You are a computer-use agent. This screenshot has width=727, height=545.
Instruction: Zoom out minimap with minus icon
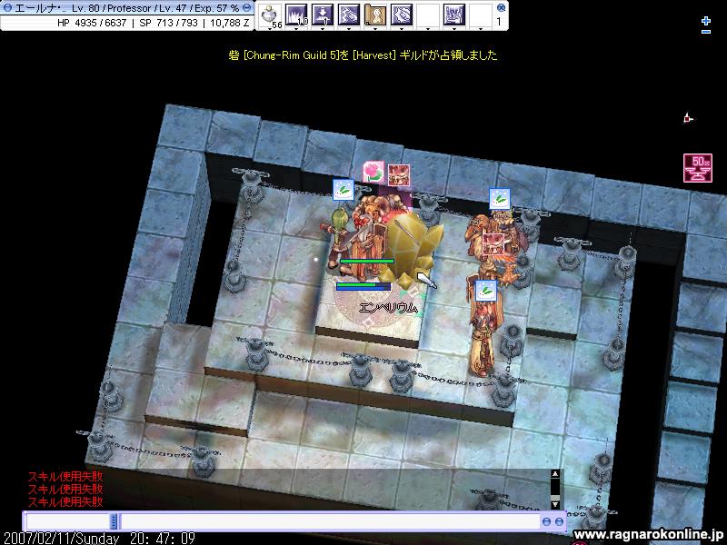click(706, 32)
